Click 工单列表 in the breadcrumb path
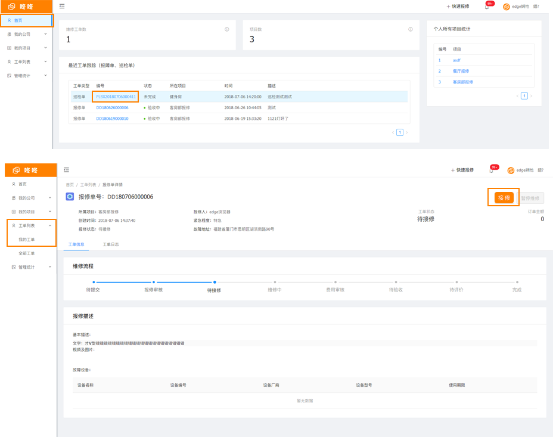 [88, 185]
